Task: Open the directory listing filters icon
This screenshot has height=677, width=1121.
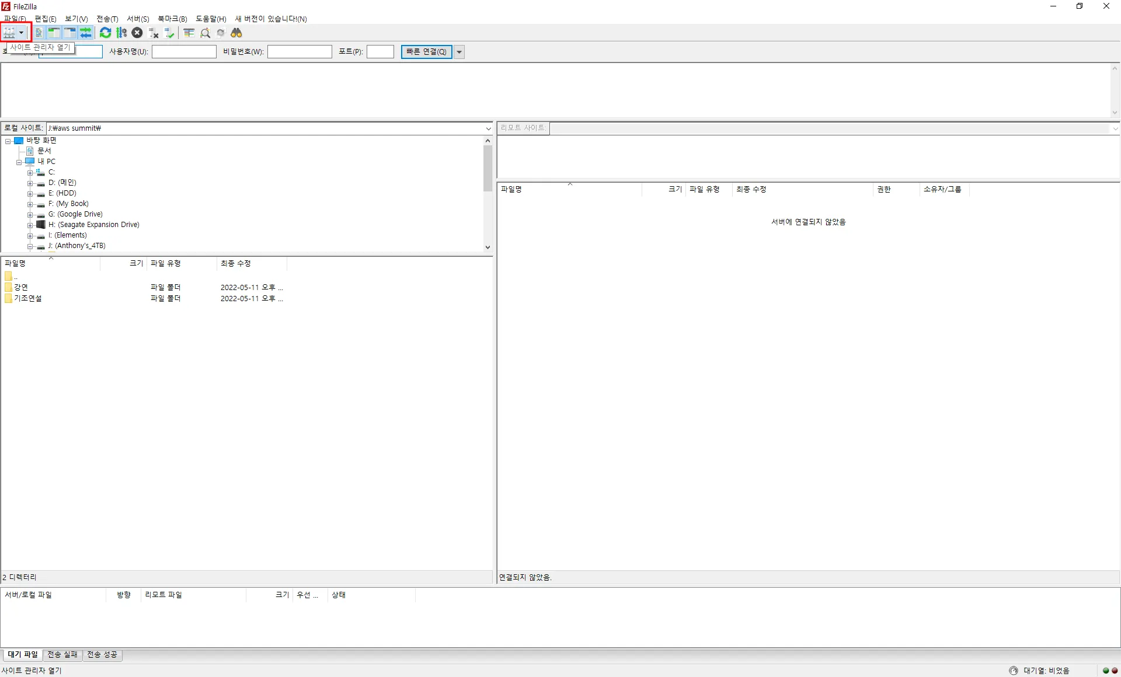Action: tap(189, 33)
